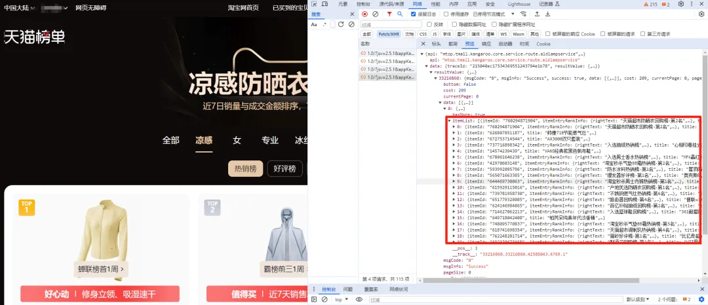
Task: Click the clear console icon
Action: [324, 299]
